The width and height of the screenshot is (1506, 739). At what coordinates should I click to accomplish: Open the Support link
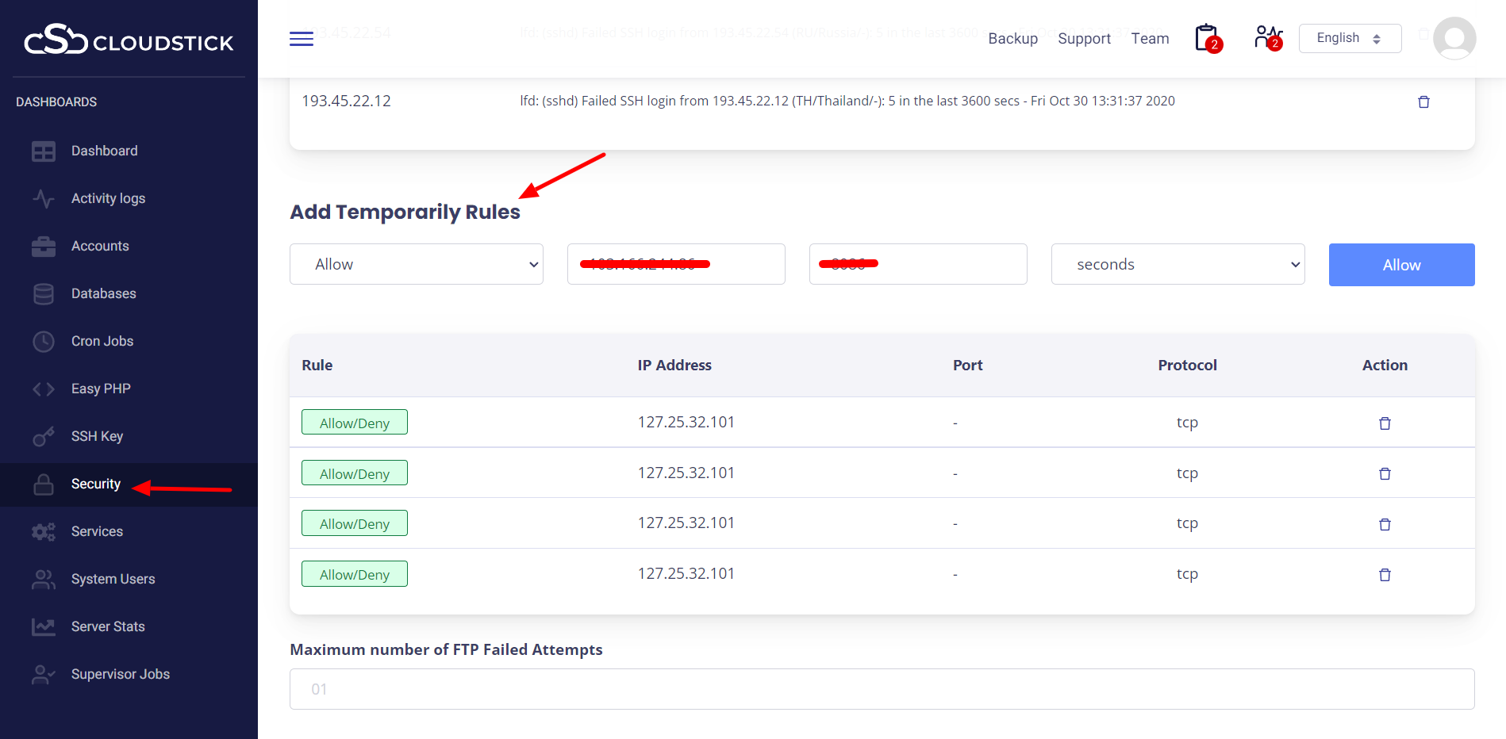coord(1084,39)
